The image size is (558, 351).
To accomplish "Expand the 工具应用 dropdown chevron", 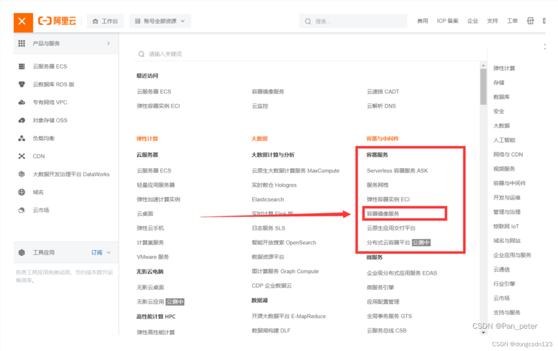I will click(108, 252).
